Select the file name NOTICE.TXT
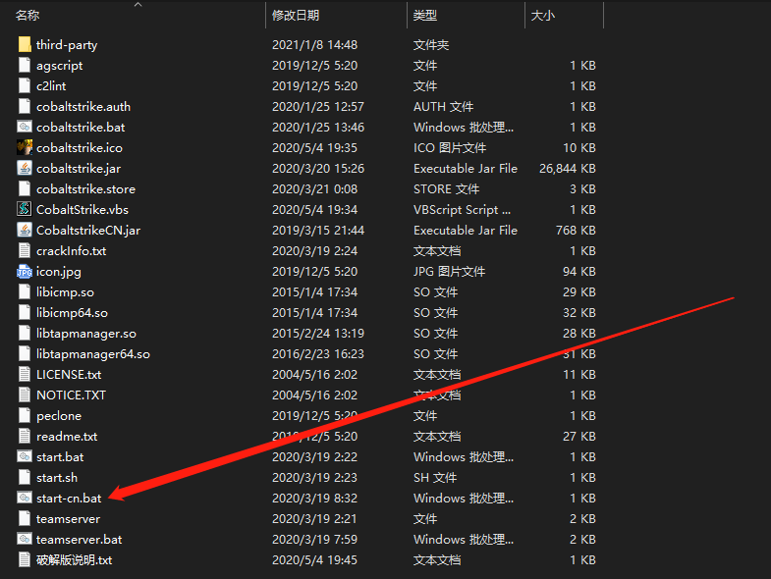This screenshot has height=579, width=771. pos(72,395)
